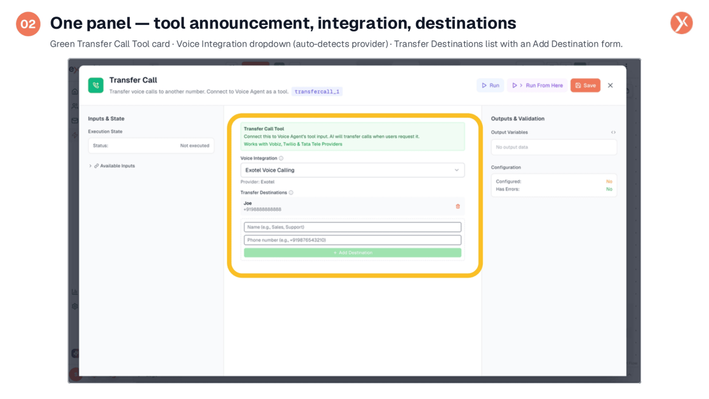Click the link icon beside Available Inputs
Image resolution: width=709 pixels, height=399 pixels.
tap(96, 166)
